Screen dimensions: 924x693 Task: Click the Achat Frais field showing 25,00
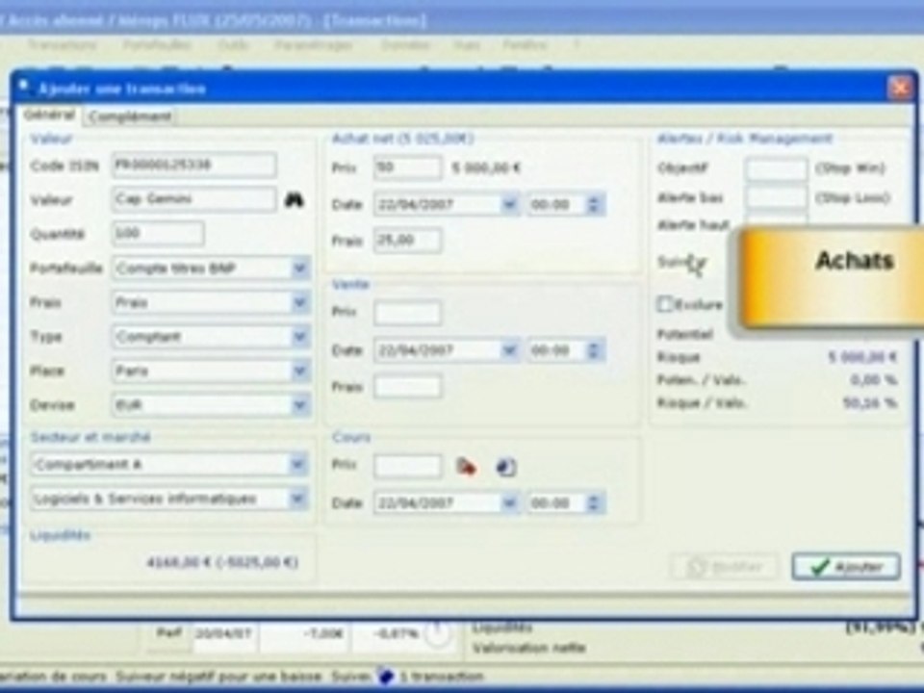[407, 241]
